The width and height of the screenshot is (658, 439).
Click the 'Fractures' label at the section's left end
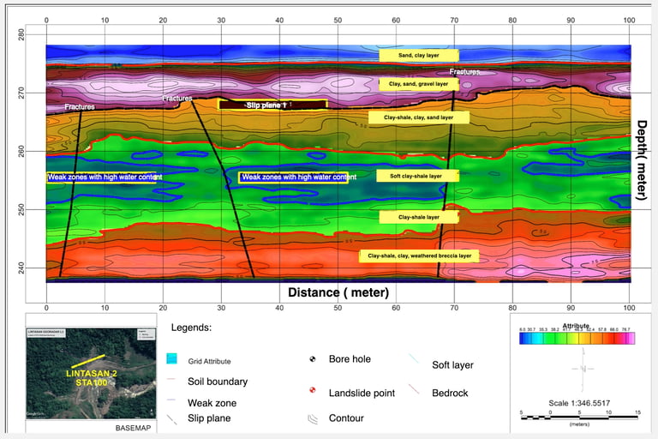coord(80,106)
